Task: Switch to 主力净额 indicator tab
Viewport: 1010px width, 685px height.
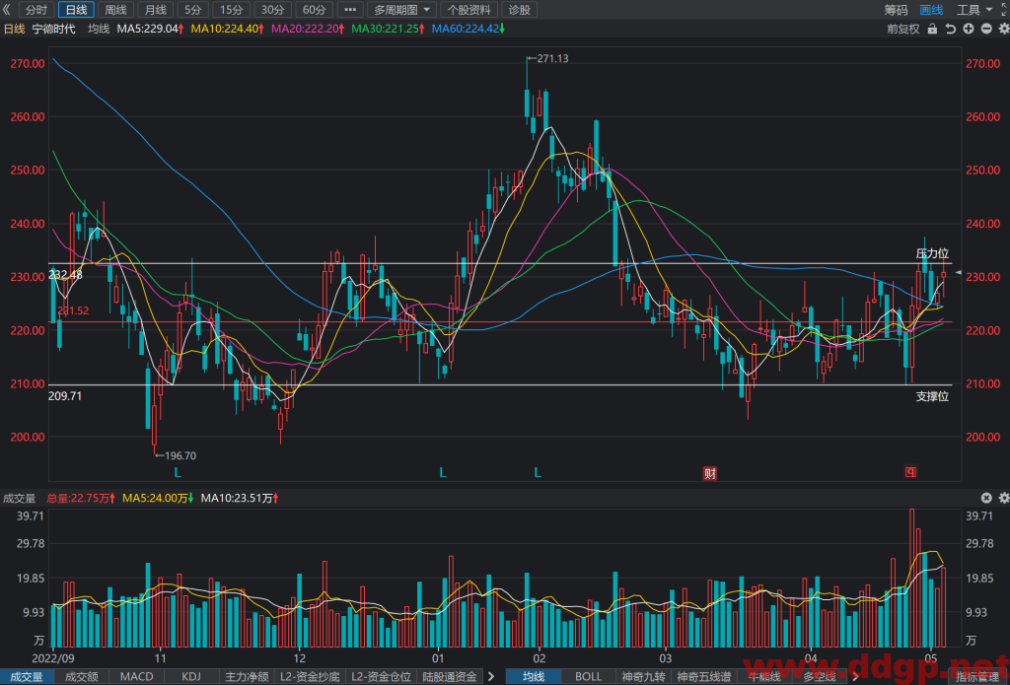Action: (x=246, y=677)
